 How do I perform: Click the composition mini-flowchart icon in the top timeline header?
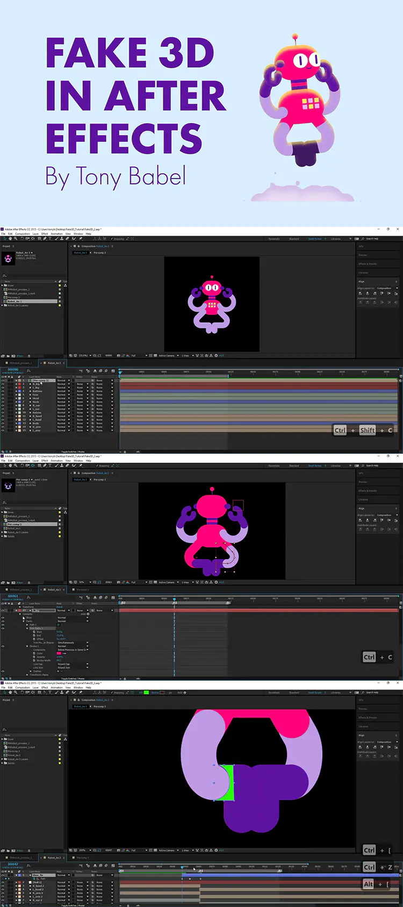[x=81, y=371]
